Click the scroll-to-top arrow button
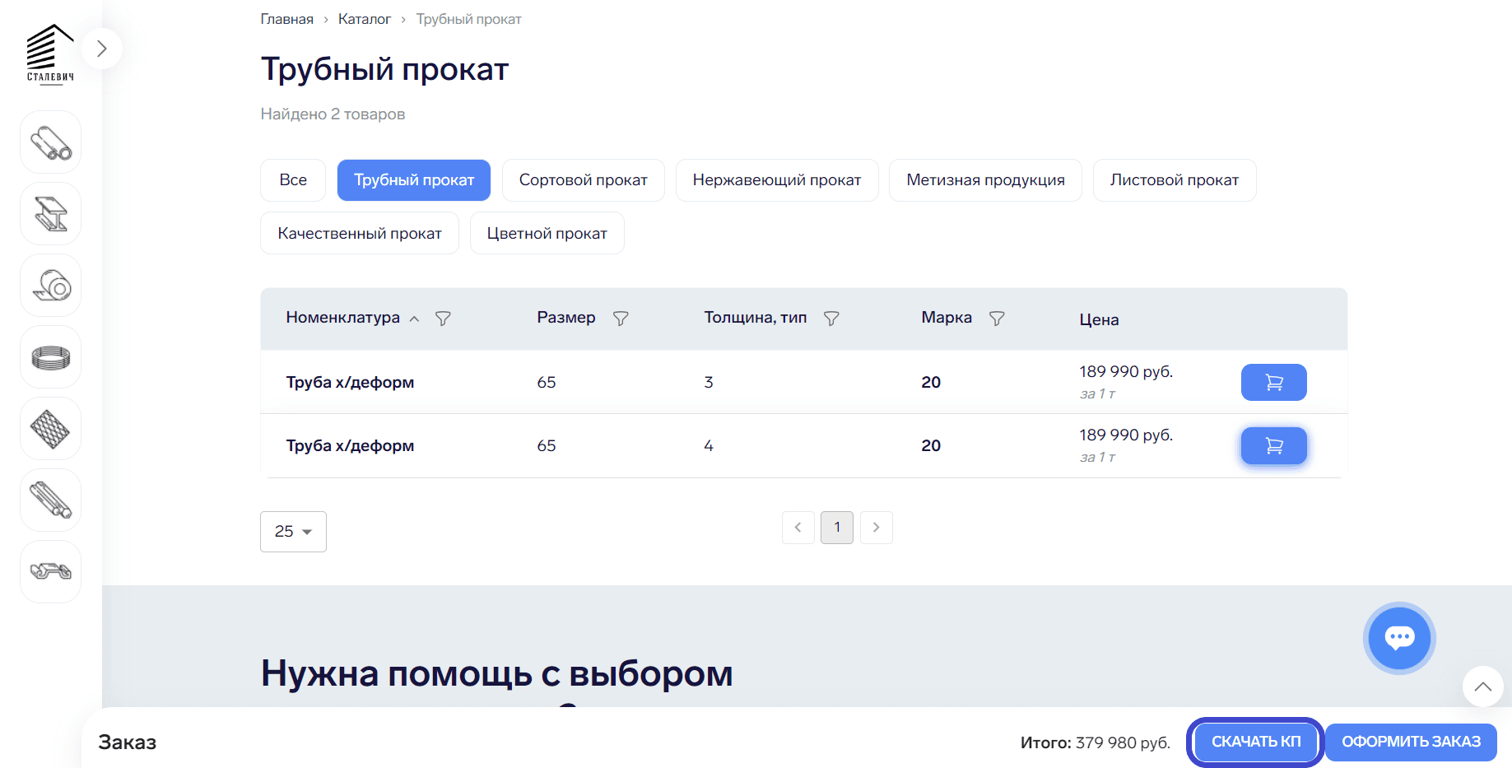 (1483, 687)
